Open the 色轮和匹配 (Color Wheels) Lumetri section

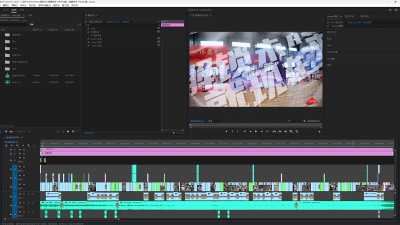pos(332,52)
